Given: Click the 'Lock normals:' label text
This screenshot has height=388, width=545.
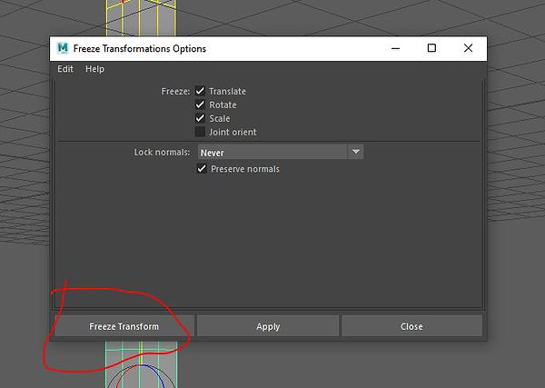Looking at the screenshot, I should (162, 153).
